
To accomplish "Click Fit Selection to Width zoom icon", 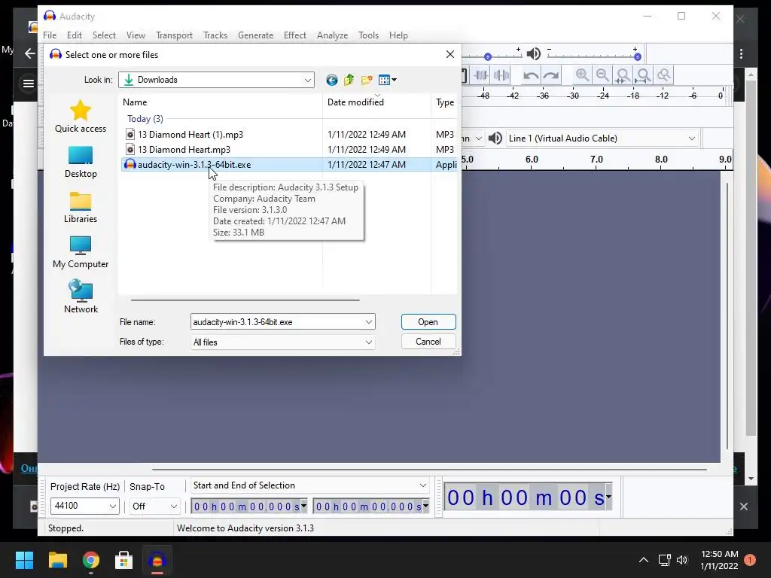I will tap(623, 75).
